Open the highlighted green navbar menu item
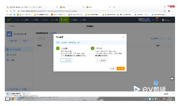Viewport: 179px width, 106px height. coord(64,20)
